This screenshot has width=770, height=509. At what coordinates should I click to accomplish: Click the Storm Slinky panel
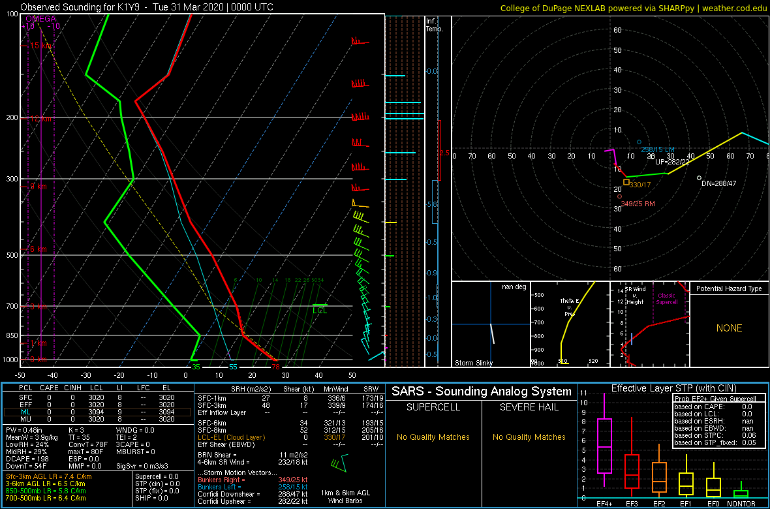point(491,324)
